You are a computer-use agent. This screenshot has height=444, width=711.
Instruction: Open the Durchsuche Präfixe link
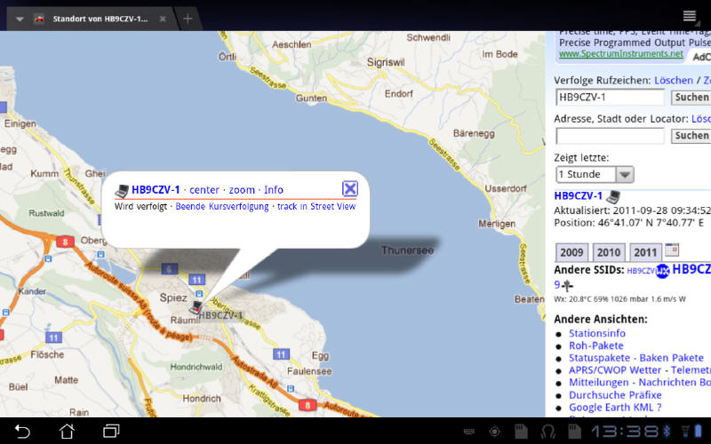point(615,395)
